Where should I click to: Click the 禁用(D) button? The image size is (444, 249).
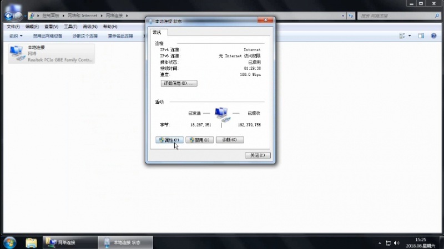tap(199, 140)
